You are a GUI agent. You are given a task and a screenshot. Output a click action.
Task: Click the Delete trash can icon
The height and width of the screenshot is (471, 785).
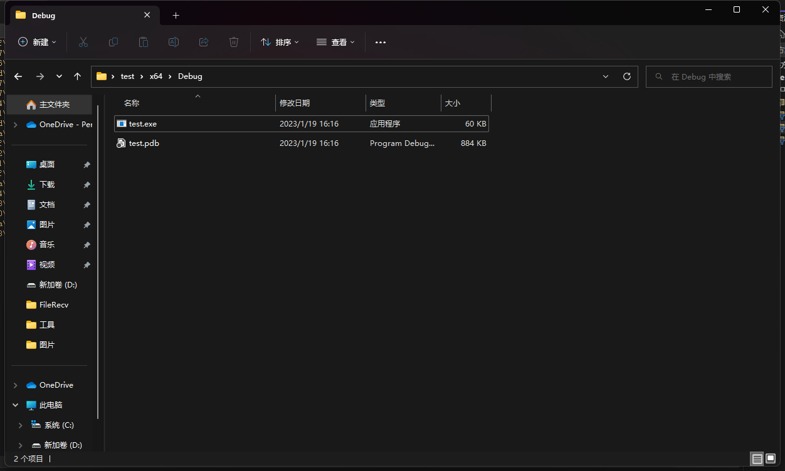(x=234, y=42)
